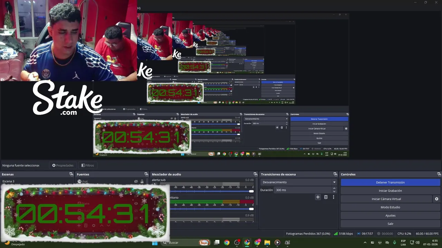Click Detener Transmisión button
Viewport: 442px width, 248px height.
(390, 183)
